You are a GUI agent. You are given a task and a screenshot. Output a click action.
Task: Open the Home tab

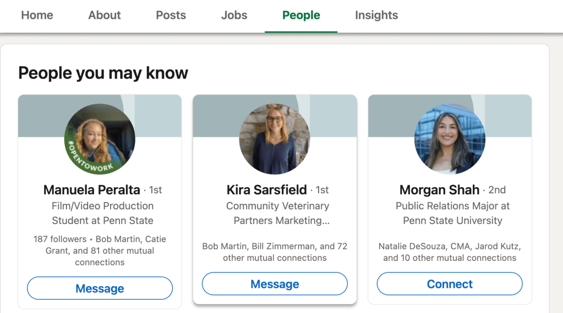(37, 15)
